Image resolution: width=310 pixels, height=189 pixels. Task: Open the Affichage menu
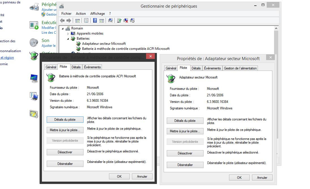click(97, 13)
